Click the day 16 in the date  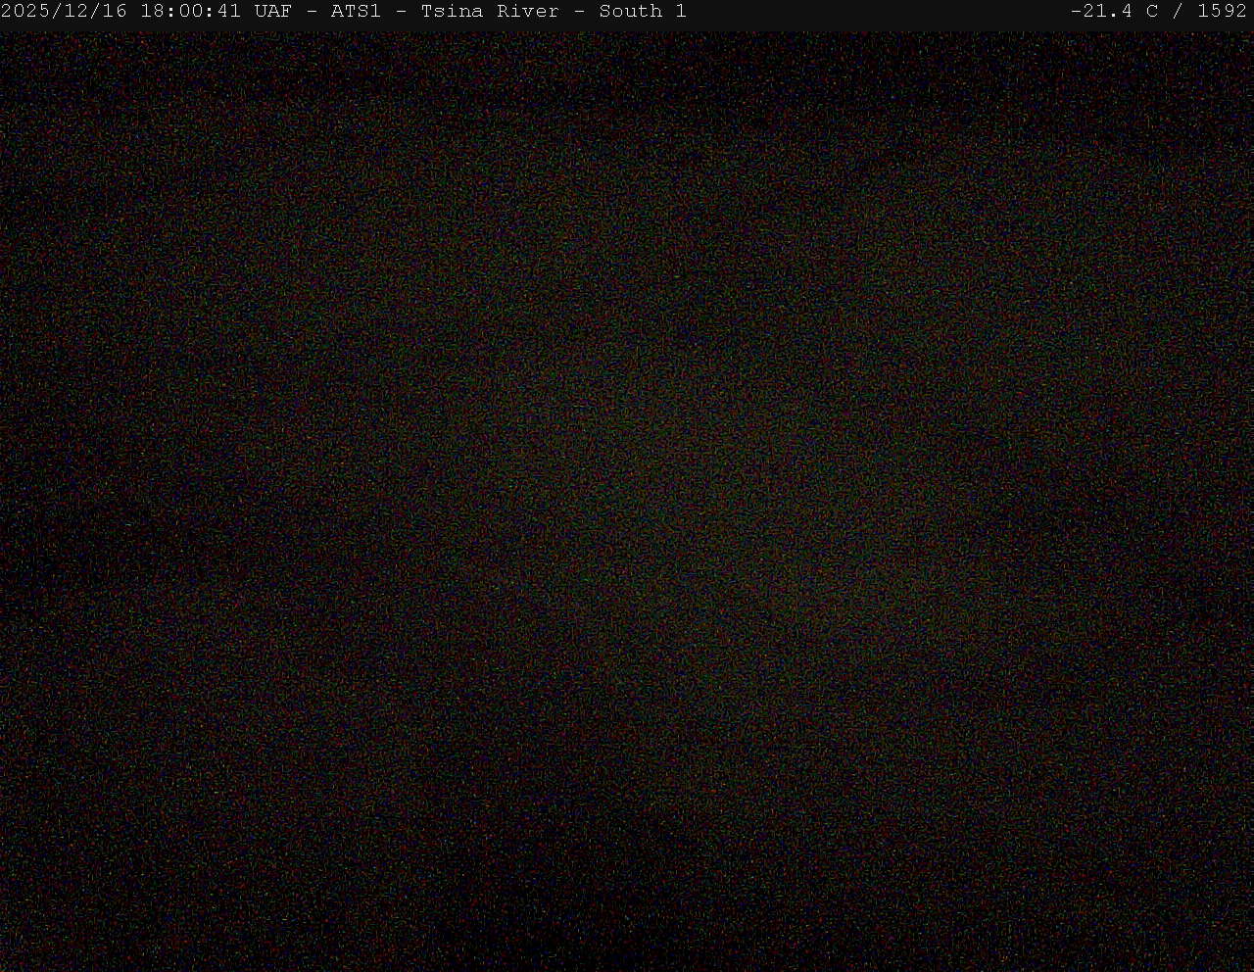[115, 12]
